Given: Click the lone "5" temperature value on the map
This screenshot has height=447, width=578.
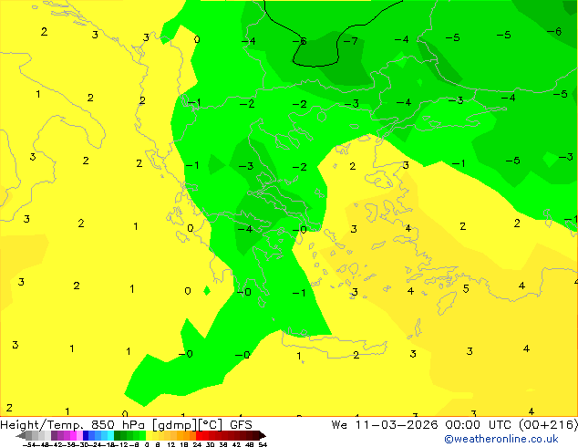Looking at the screenshot, I should pos(466,288).
